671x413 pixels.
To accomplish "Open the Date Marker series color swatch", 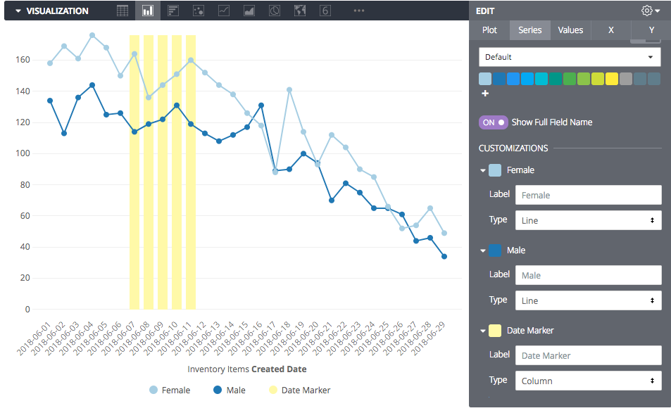I will pyautogui.click(x=495, y=331).
